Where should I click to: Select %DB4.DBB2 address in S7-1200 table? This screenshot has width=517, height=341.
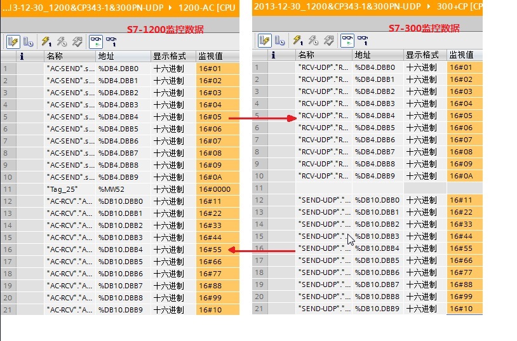click(x=123, y=93)
